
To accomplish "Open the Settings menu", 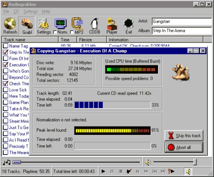I will pos(31,11).
